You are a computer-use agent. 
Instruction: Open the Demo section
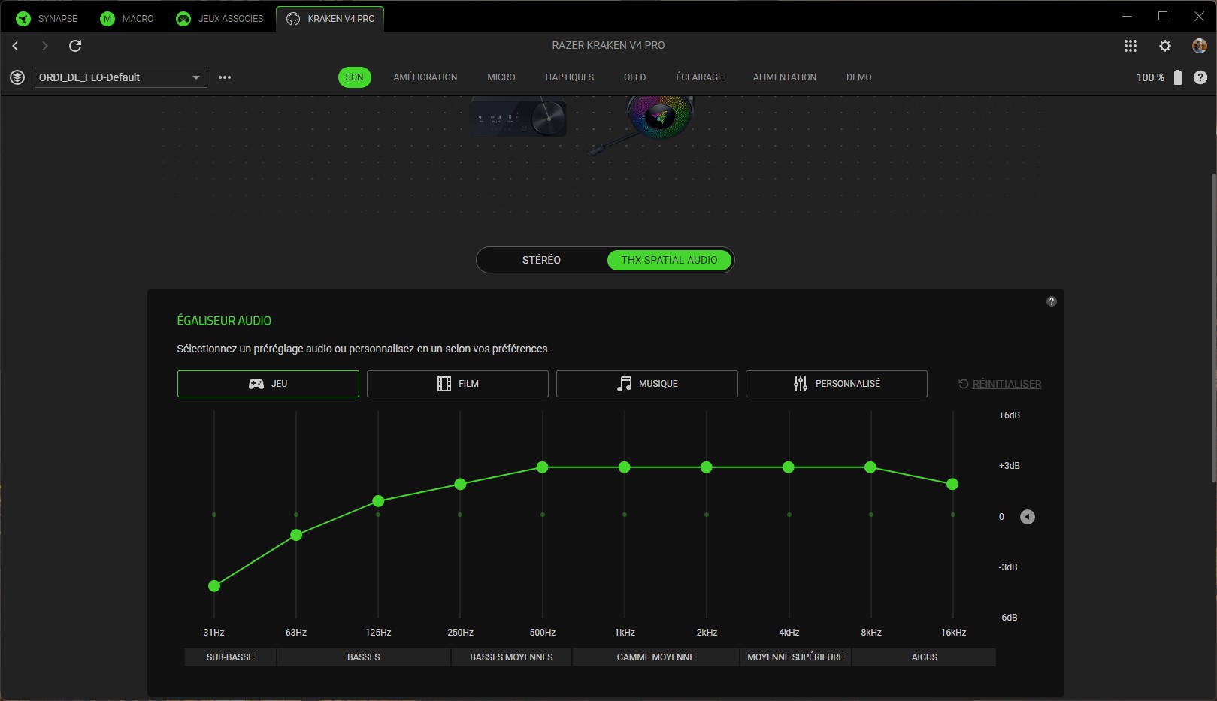[859, 77]
